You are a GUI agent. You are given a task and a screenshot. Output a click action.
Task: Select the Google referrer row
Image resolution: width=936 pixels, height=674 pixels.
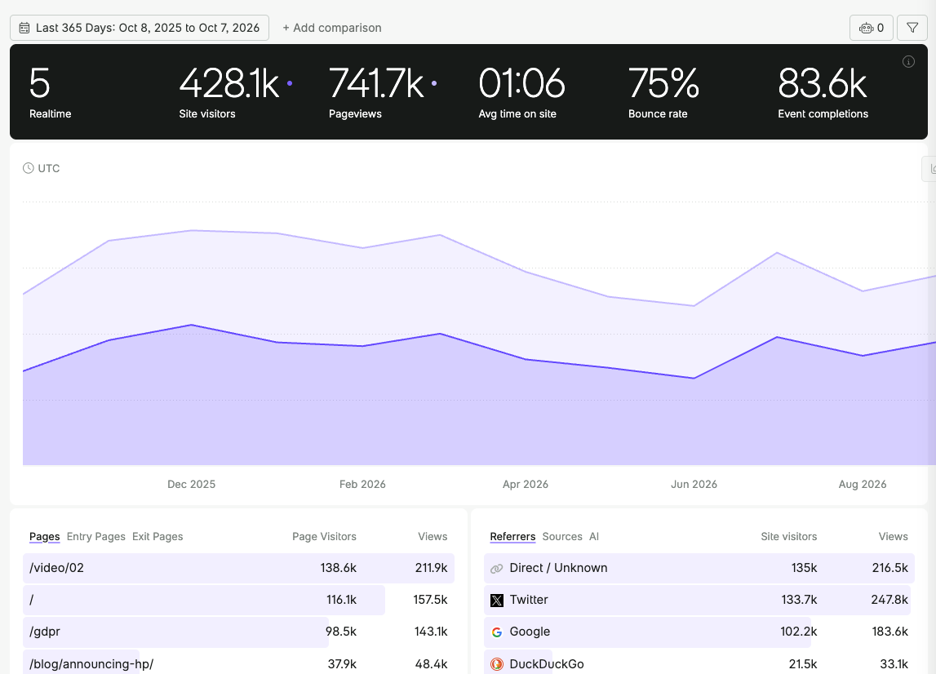(699, 632)
